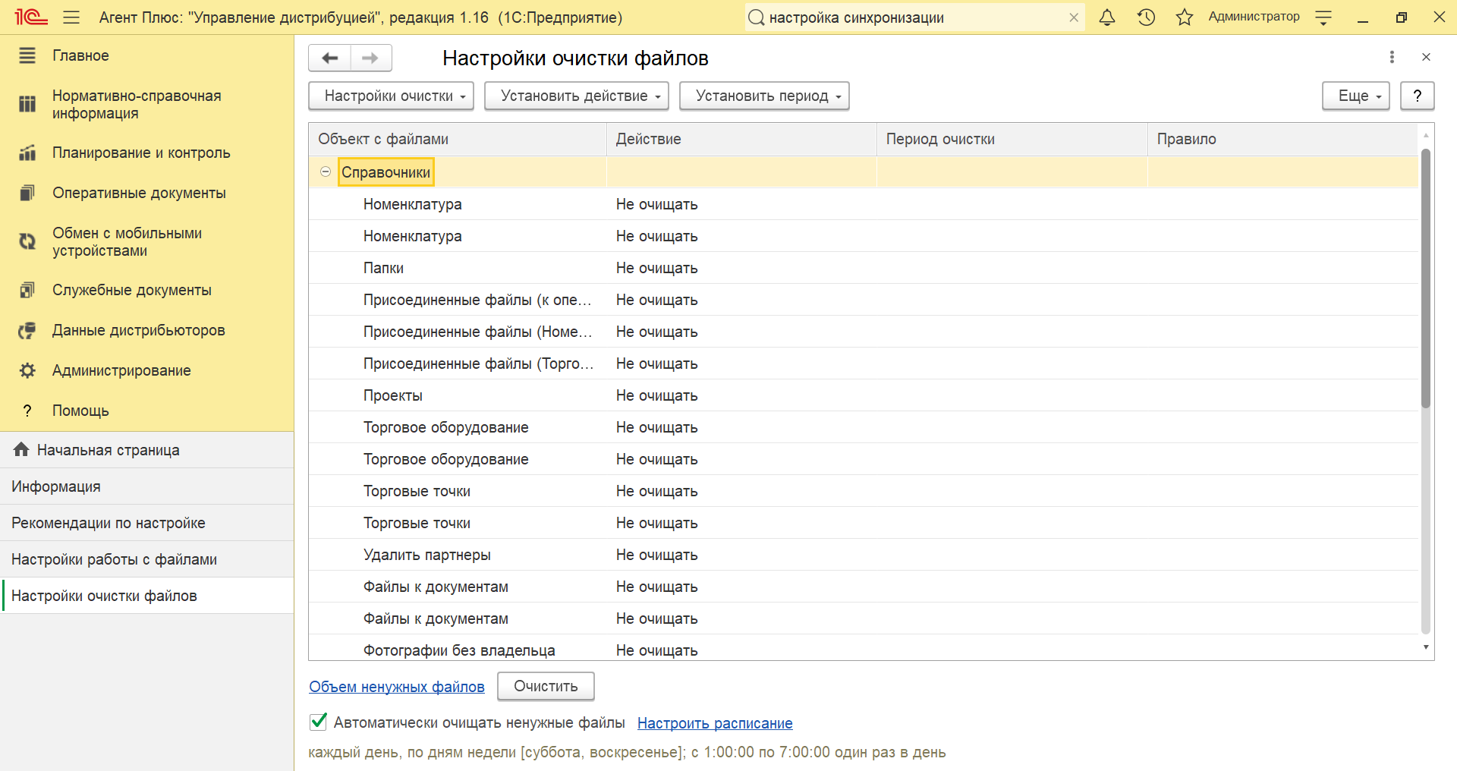Open Настроить расписание link
The height and width of the screenshot is (771, 1457).
pyautogui.click(x=715, y=723)
